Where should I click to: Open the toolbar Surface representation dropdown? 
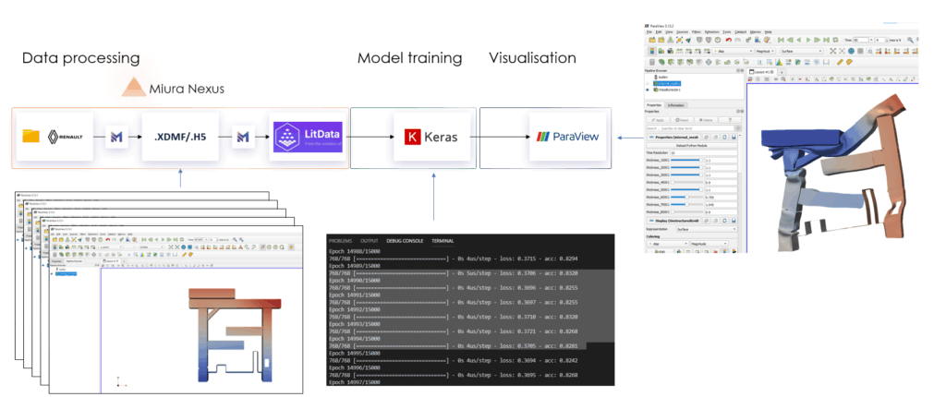point(802,52)
